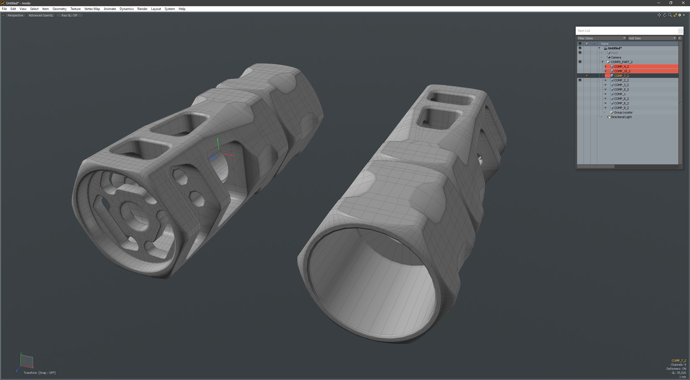
Task: Click the Directional Light item icon
Action: click(x=609, y=117)
